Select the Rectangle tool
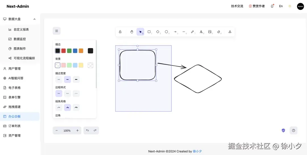Viewport: 307px width, 155px height. [x=149, y=32]
